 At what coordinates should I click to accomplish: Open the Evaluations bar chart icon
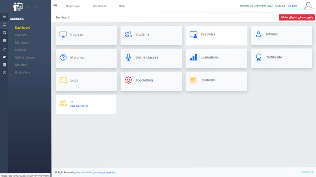click(x=193, y=57)
